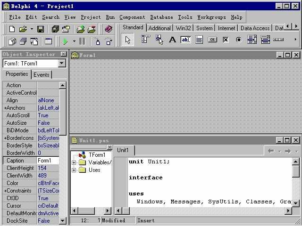Click the Open Project icon
Viewport: 302px width, 226px height.
[x=66, y=29]
